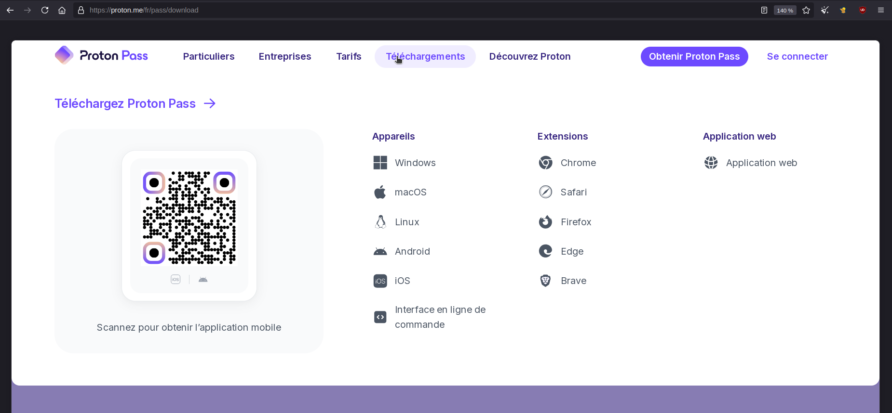
Task: Open Interface en ligne de commande link
Action: 440,317
